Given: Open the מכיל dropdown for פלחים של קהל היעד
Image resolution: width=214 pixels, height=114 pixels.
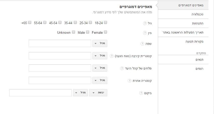Looking at the screenshot, I should tap(100, 68).
